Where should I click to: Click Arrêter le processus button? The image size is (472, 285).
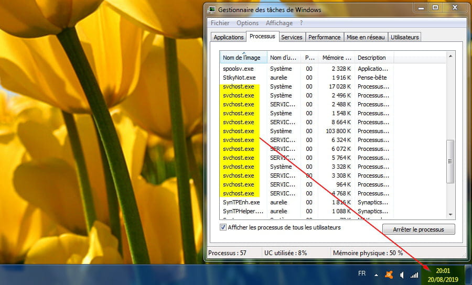(419, 229)
